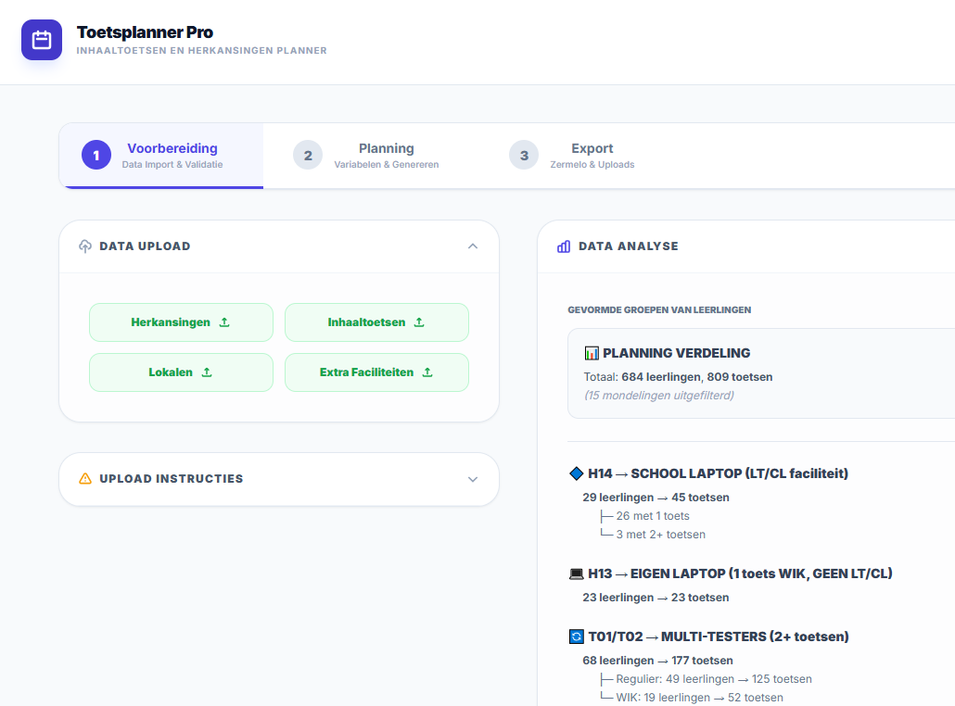Click 'GEVORMDE GROEPEN VAN LEERLINGEN' heading
This screenshot has width=955, height=706.
coord(659,309)
